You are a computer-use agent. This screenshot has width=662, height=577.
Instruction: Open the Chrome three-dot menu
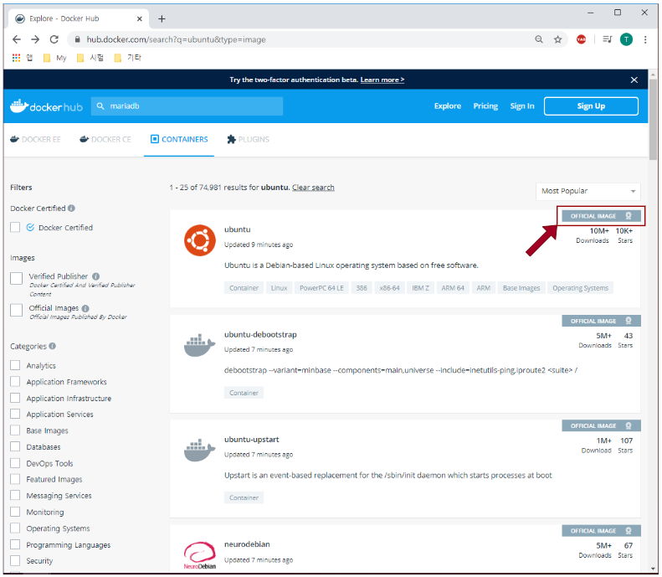point(645,39)
